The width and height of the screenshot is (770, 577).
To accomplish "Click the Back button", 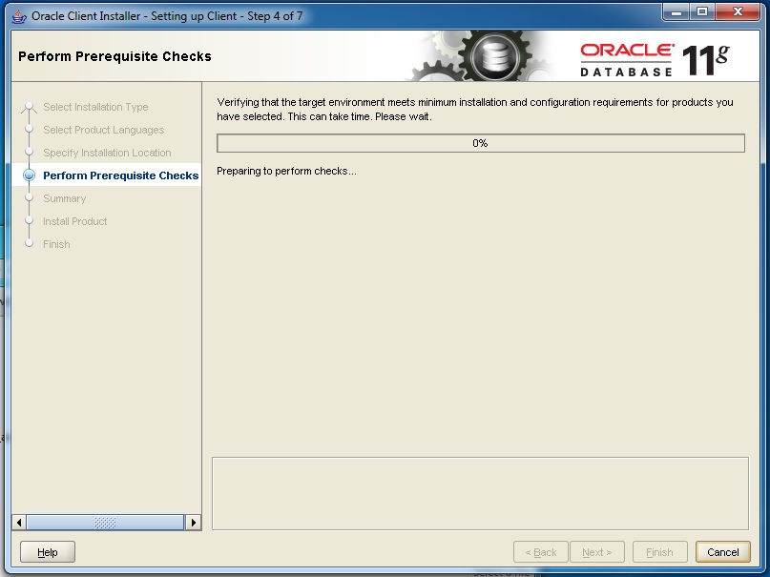I will point(541,552).
